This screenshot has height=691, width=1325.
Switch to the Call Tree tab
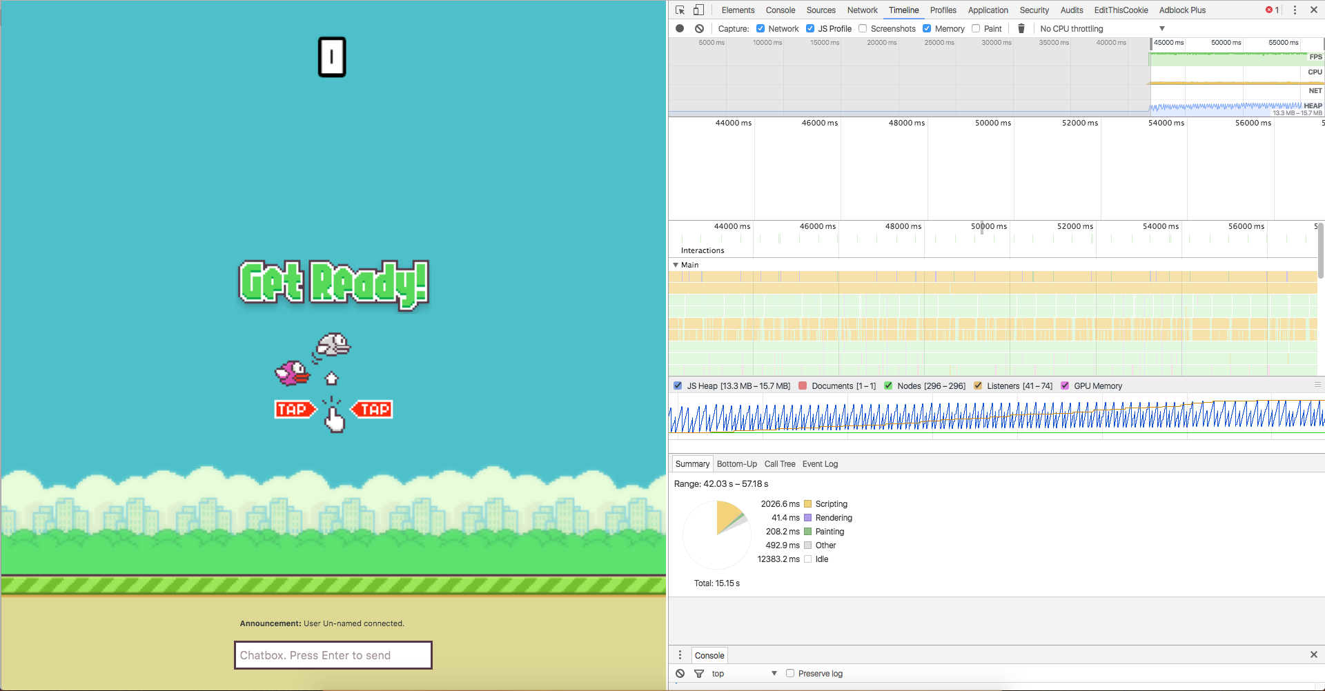[x=780, y=463]
